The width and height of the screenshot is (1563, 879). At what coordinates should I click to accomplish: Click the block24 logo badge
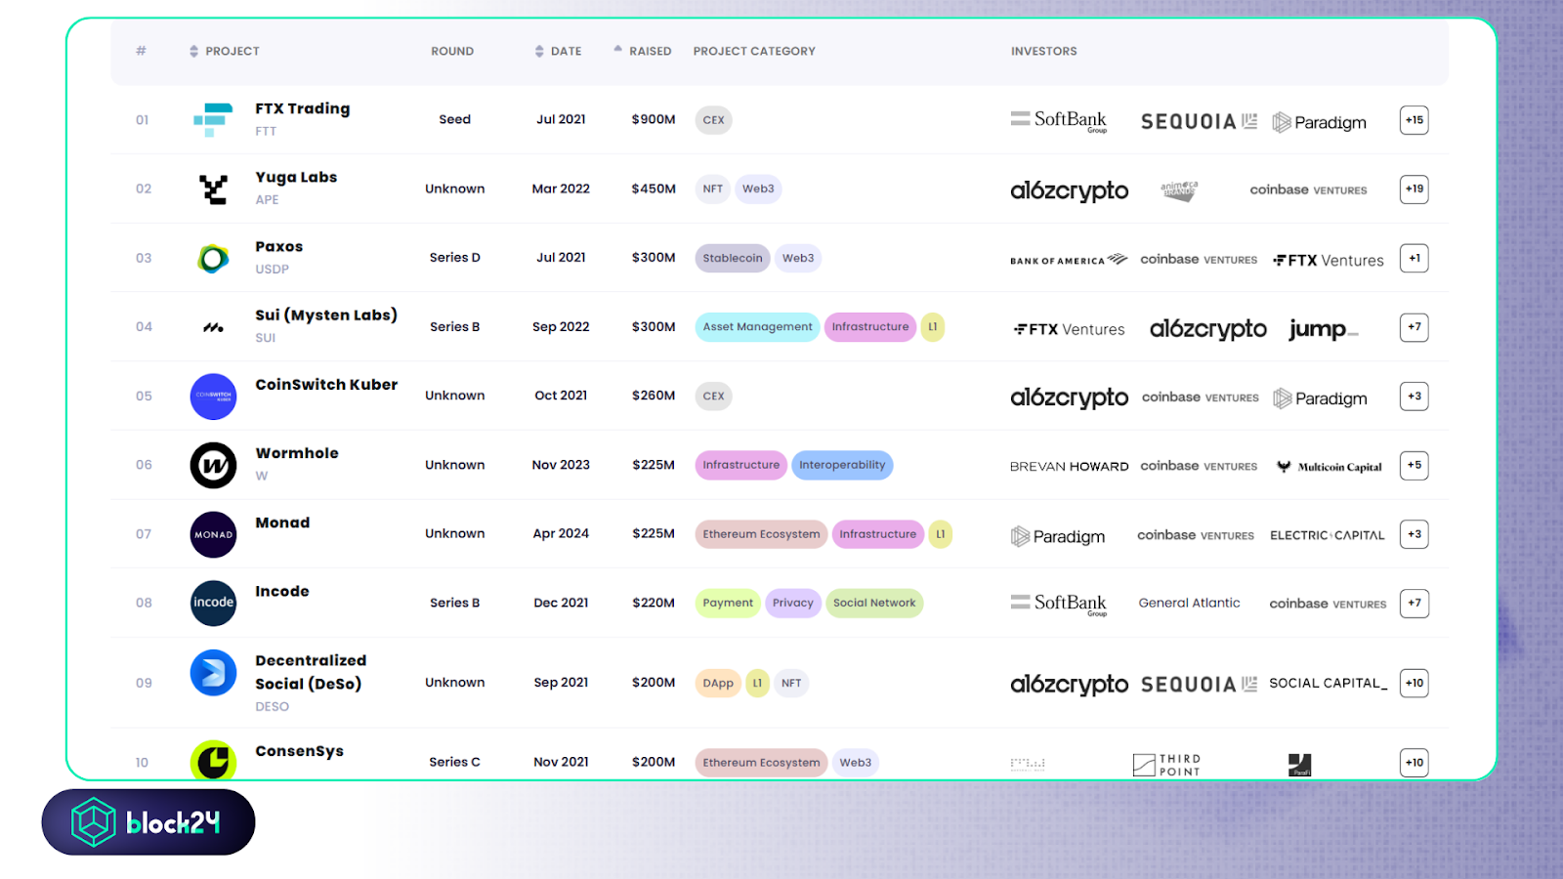click(148, 822)
